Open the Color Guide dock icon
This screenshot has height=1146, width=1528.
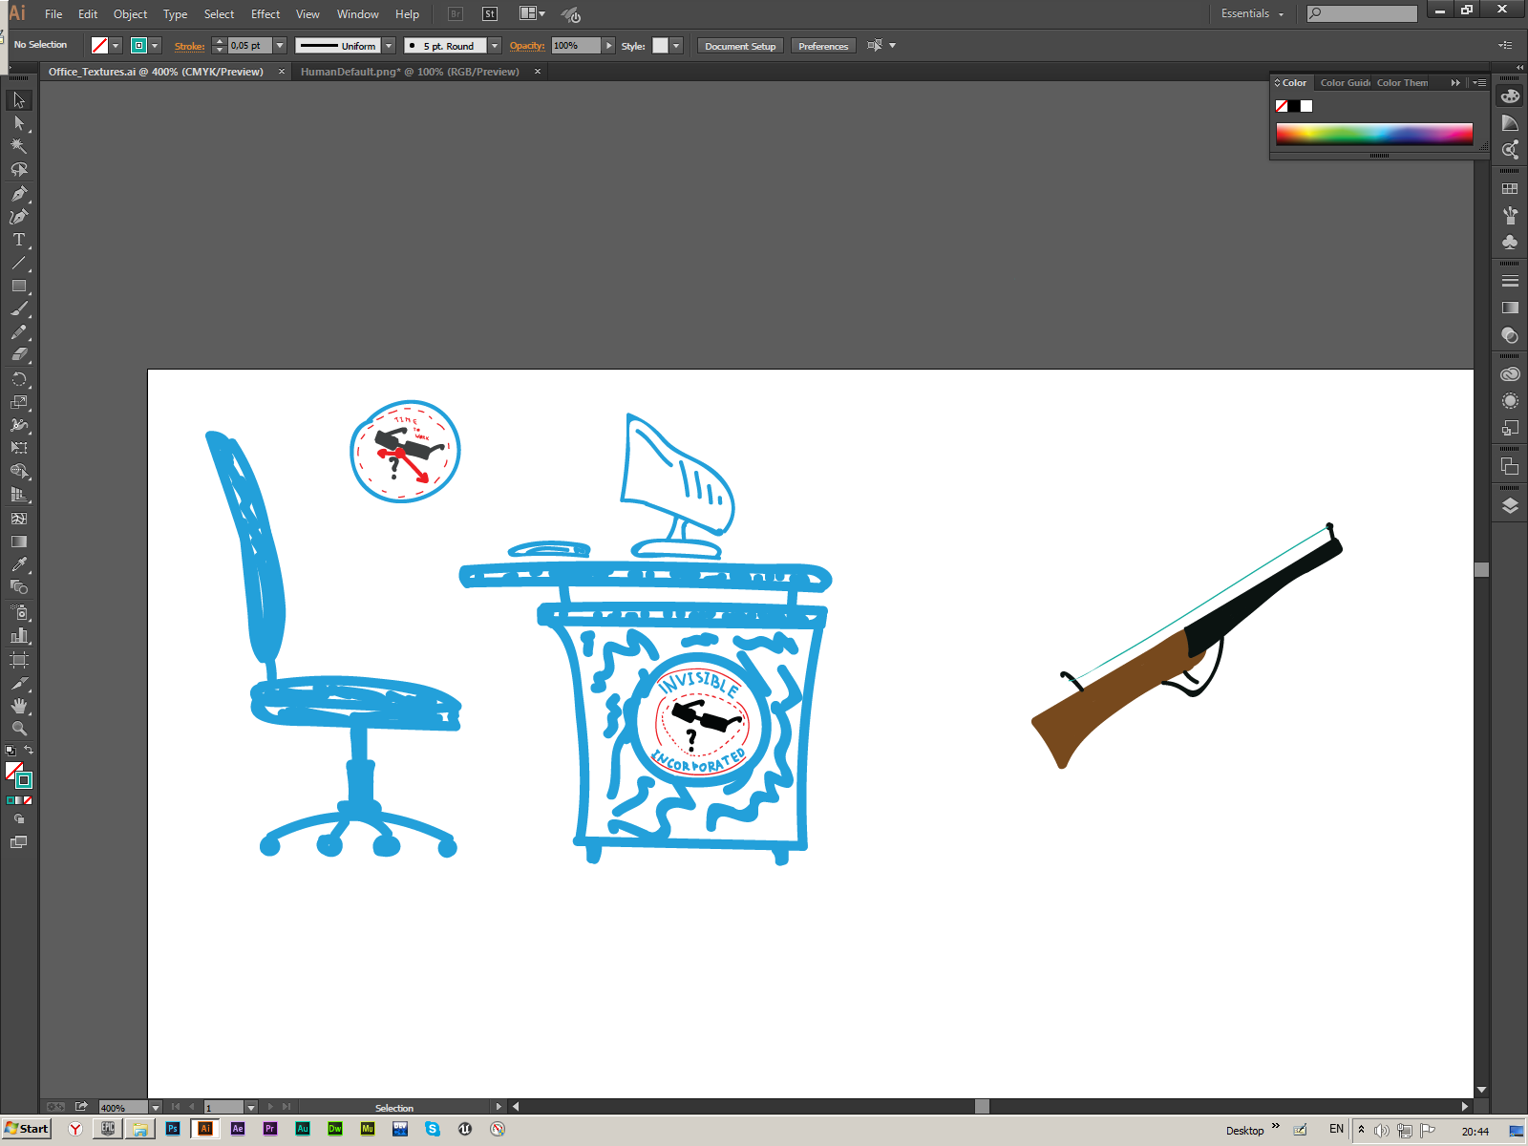(1510, 123)
